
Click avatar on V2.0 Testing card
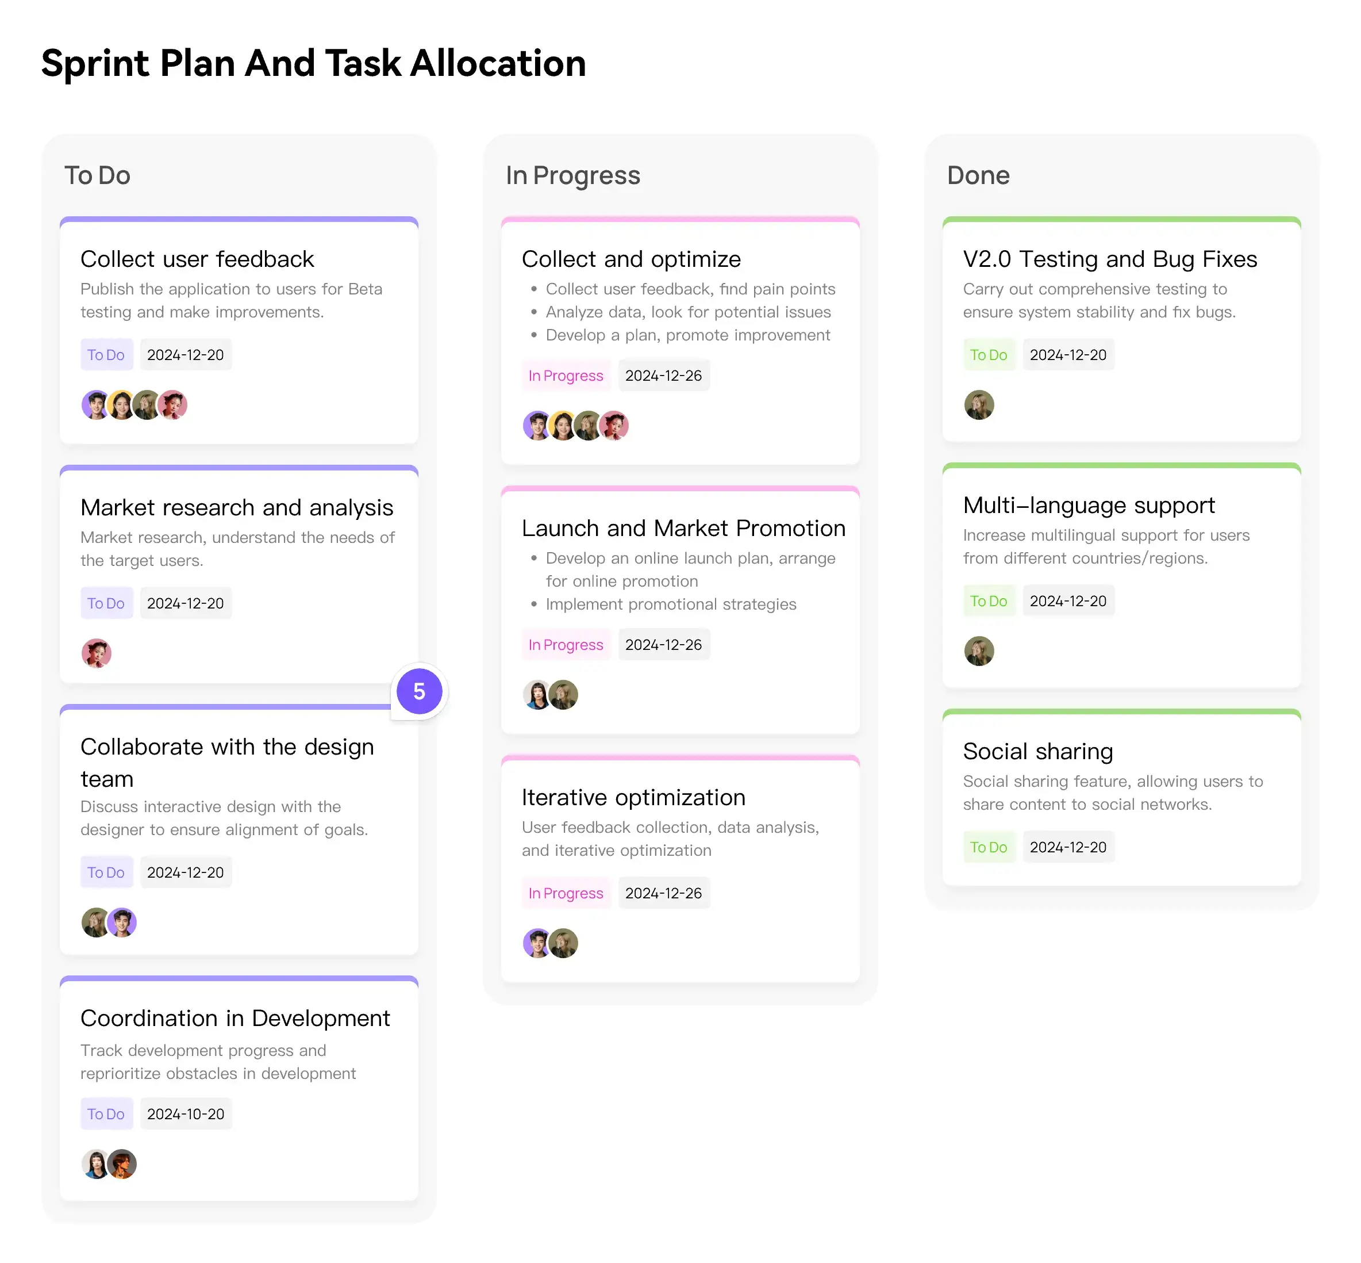point(979,404)
